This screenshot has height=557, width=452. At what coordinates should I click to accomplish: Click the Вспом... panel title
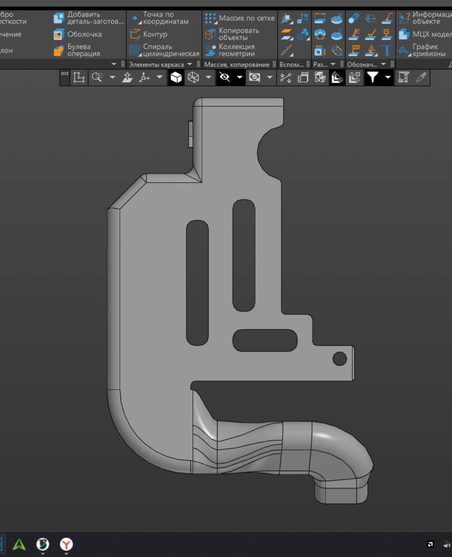(x=291, y=65)
